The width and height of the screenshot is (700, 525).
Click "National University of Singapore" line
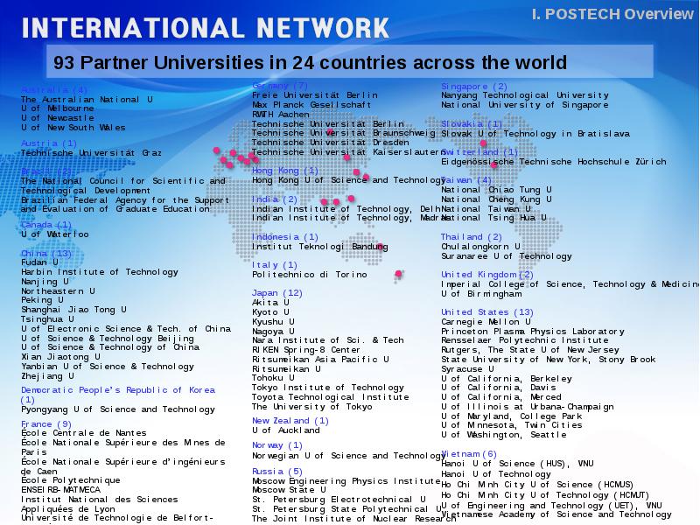tap(525, 105)
